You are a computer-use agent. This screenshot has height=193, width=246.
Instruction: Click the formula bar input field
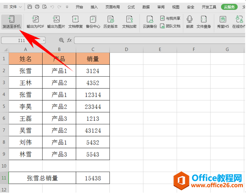(160, 41)
